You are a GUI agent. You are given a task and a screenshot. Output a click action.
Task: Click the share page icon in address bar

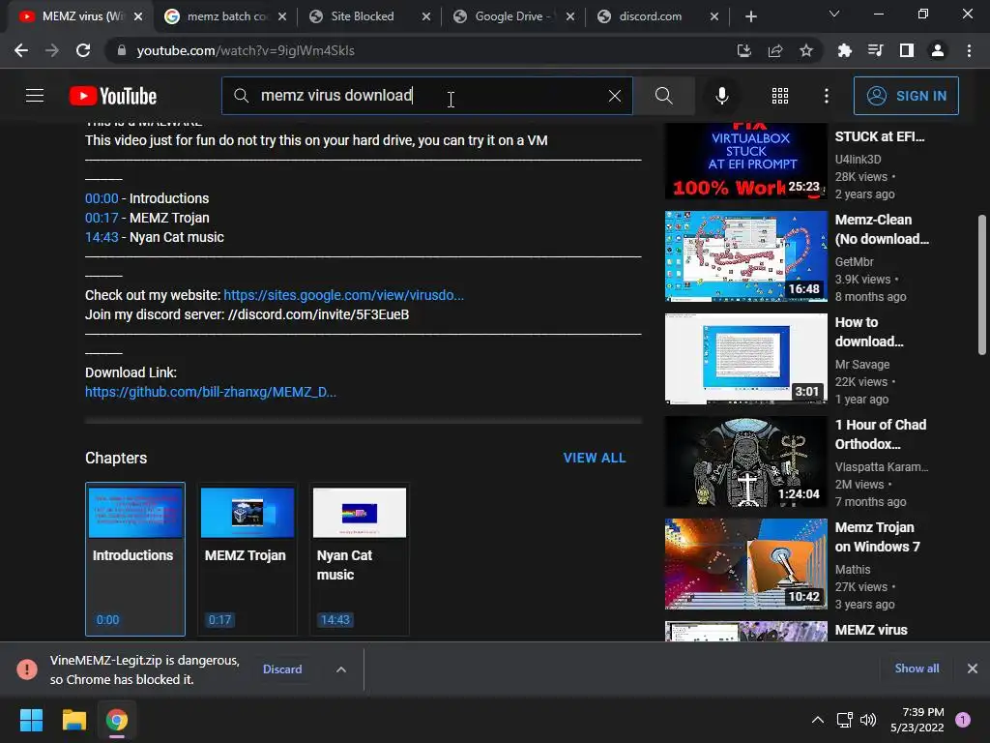click(x=775, y=50)
